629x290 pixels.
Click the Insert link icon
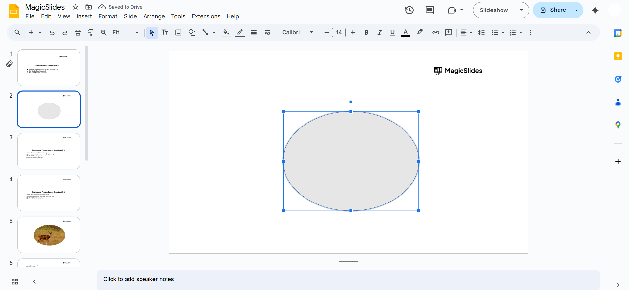click(x=435, y=32)
